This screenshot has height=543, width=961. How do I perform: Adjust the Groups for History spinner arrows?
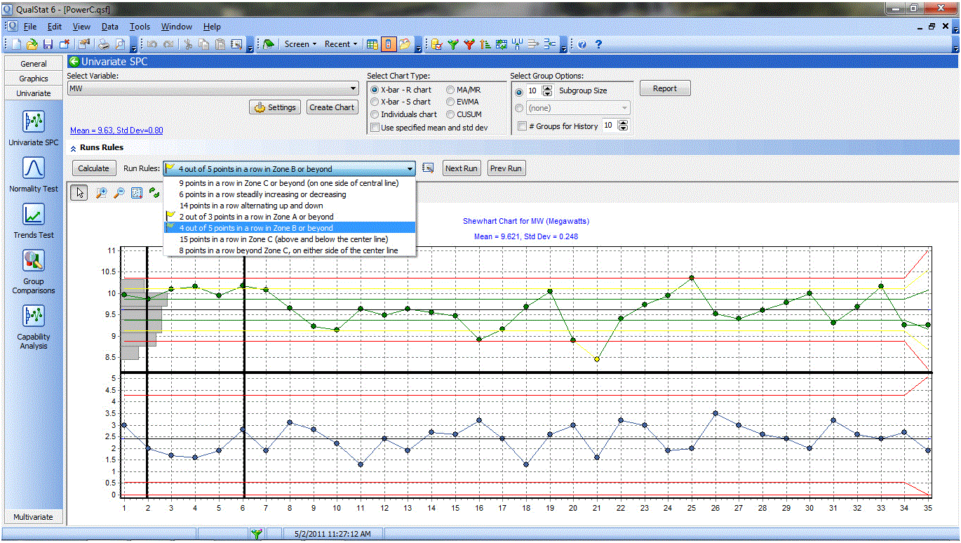(624, 126)
